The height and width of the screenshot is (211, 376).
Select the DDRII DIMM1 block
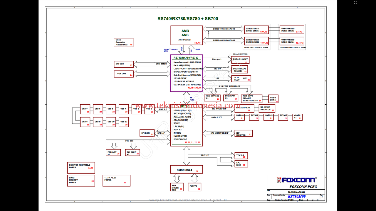pyautogui.click(x=256, y=30)
